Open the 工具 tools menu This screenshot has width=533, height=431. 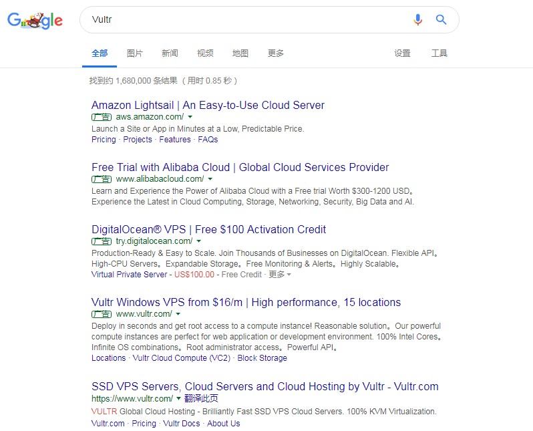439,53
